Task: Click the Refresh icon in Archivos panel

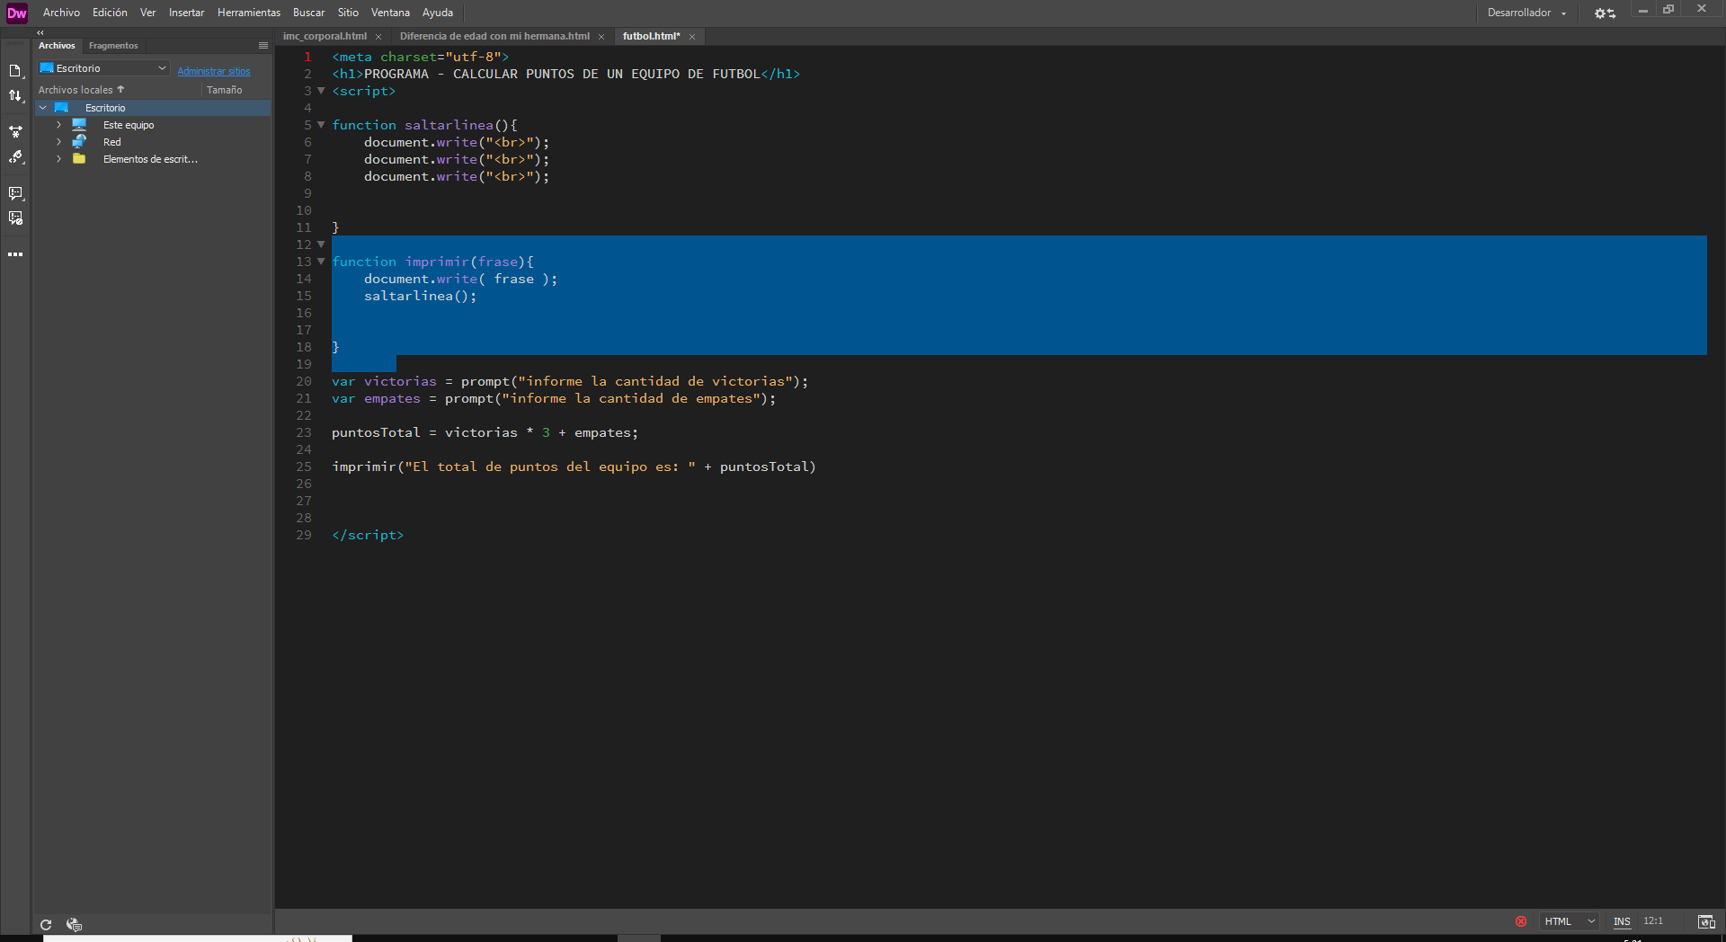Action: [x=46, y=924]
